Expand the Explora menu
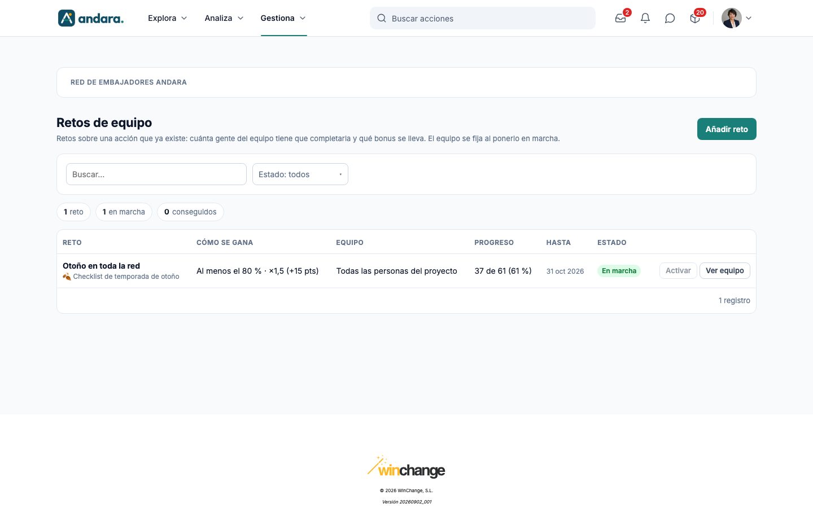This screenshot has width=813, height=508. [167, 18]
